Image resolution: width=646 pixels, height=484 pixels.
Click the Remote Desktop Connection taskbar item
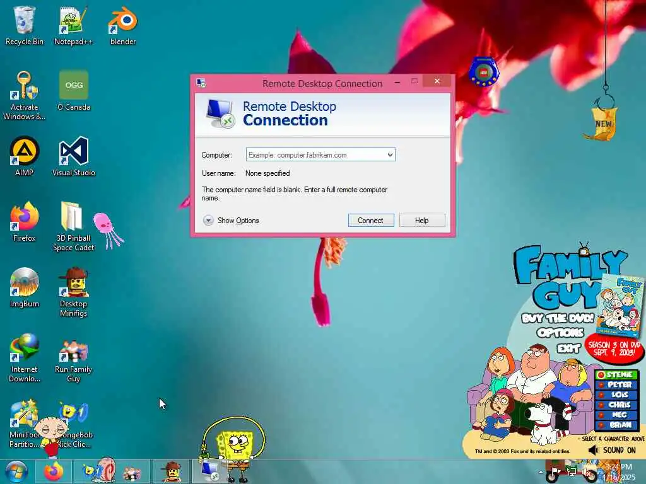(x=210, y=471)
